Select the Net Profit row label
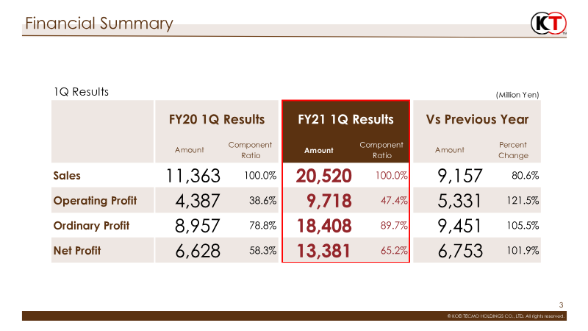 tap(77, 251)
